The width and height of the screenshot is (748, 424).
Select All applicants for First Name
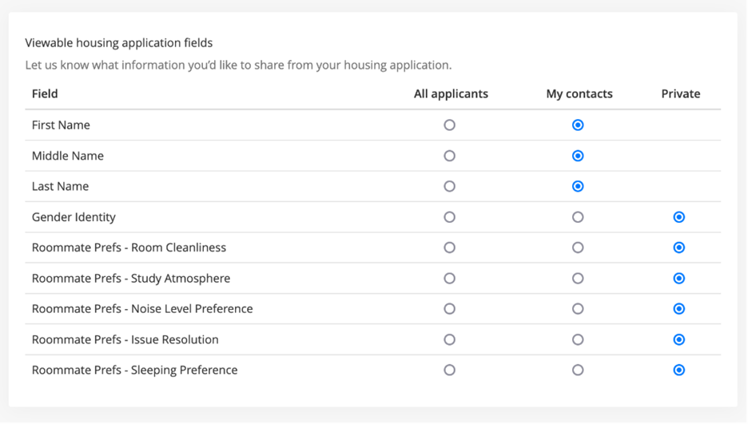click(x=449, y=125)
